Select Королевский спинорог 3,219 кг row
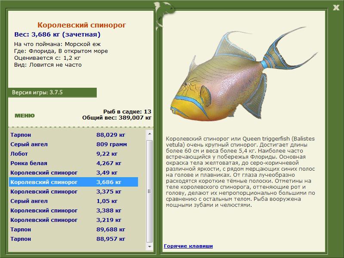The height and width of the screenshot is (258, 344). pos(74,220)
